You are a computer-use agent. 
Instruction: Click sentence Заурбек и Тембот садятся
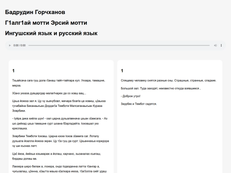[139, 104]
